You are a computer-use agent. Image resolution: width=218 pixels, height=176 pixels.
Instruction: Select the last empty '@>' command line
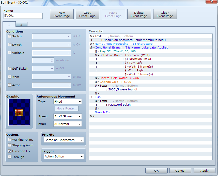click(x=151, y=116)
